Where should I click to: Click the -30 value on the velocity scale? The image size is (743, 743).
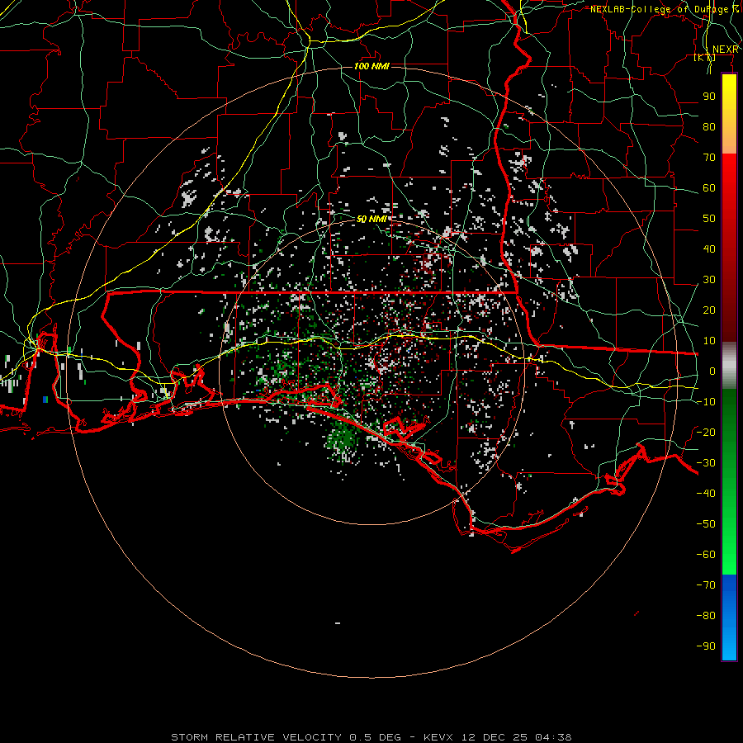706,463
